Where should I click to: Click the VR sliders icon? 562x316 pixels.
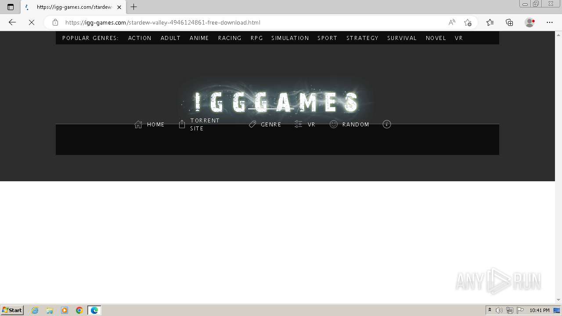tap(299, 125)
